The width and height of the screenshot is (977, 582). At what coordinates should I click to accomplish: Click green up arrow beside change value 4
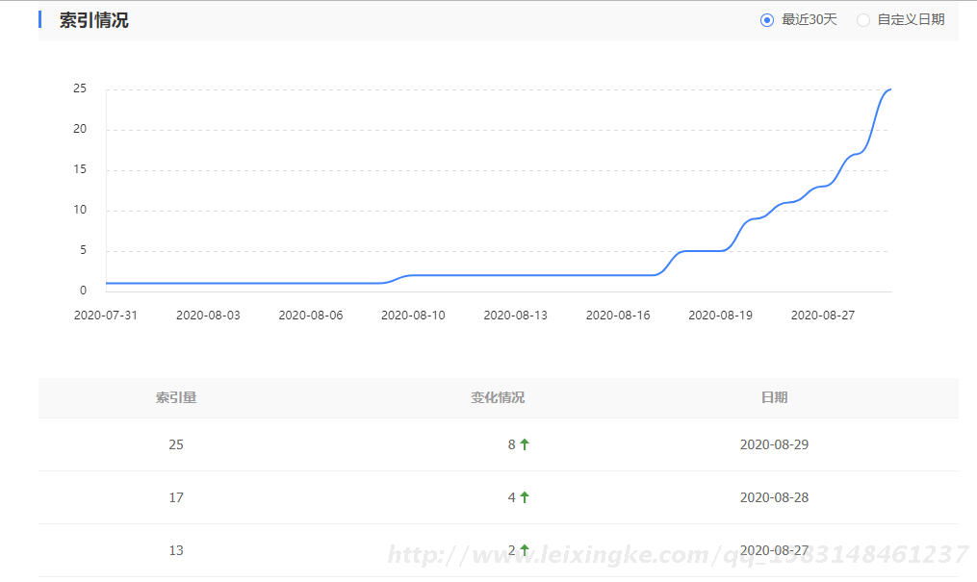(525, 497)
